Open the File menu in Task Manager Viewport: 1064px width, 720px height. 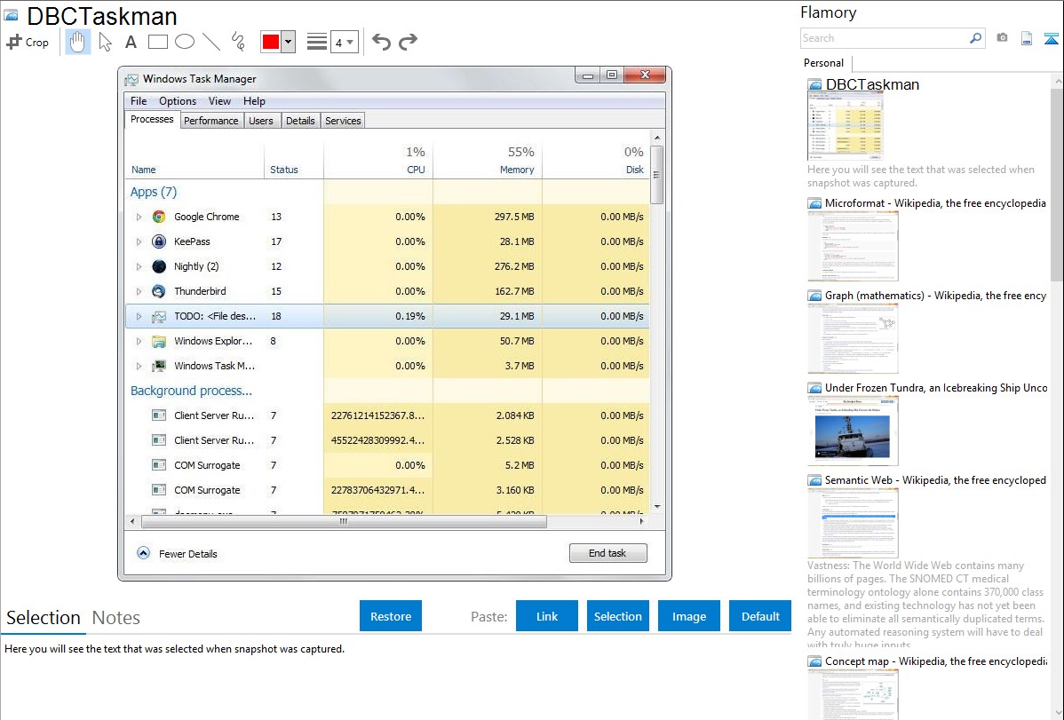pos(139,101)
